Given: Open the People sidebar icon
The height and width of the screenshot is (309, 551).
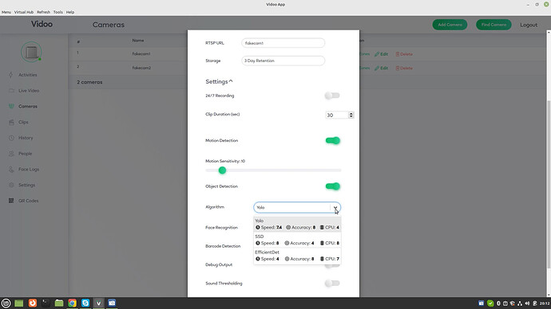Looking at the screenshot, I should click(x=11, y=154).
